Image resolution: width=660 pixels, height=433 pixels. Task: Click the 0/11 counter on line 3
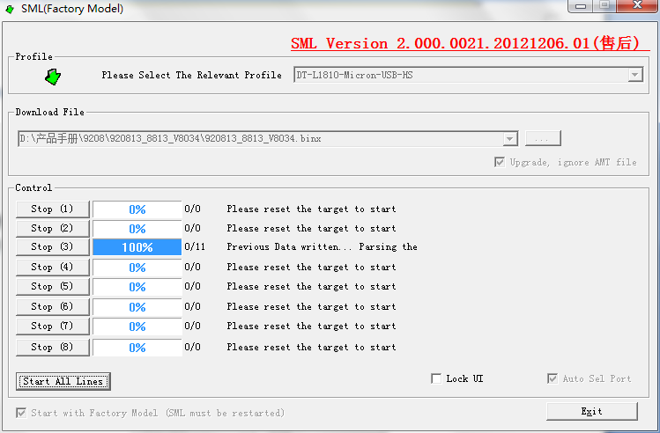[x=195, y=246]
